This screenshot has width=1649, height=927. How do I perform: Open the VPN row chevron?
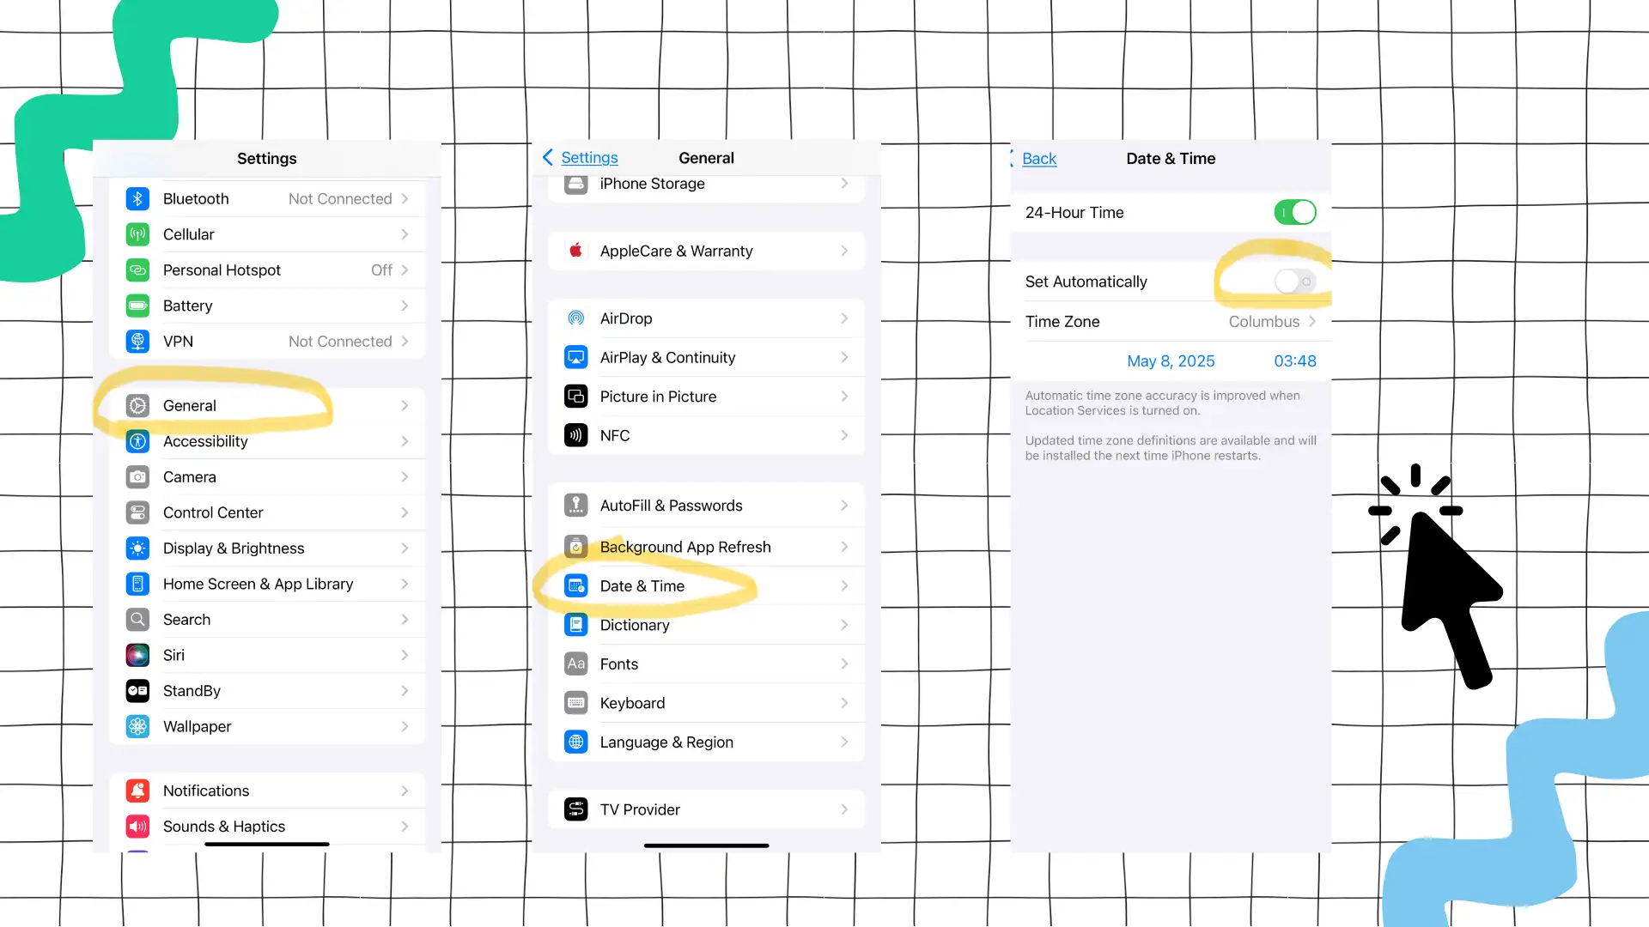coord(405,342)
